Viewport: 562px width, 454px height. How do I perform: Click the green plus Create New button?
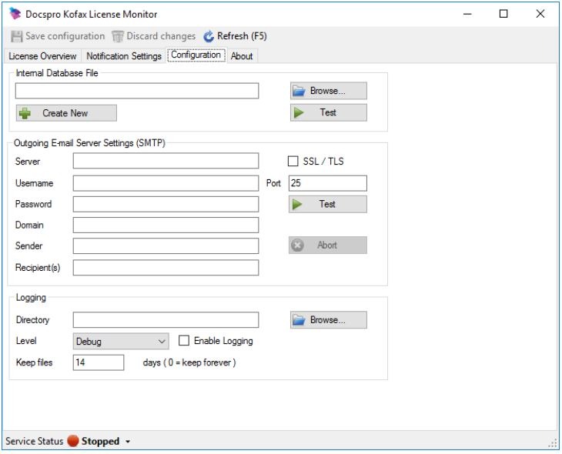66,113
